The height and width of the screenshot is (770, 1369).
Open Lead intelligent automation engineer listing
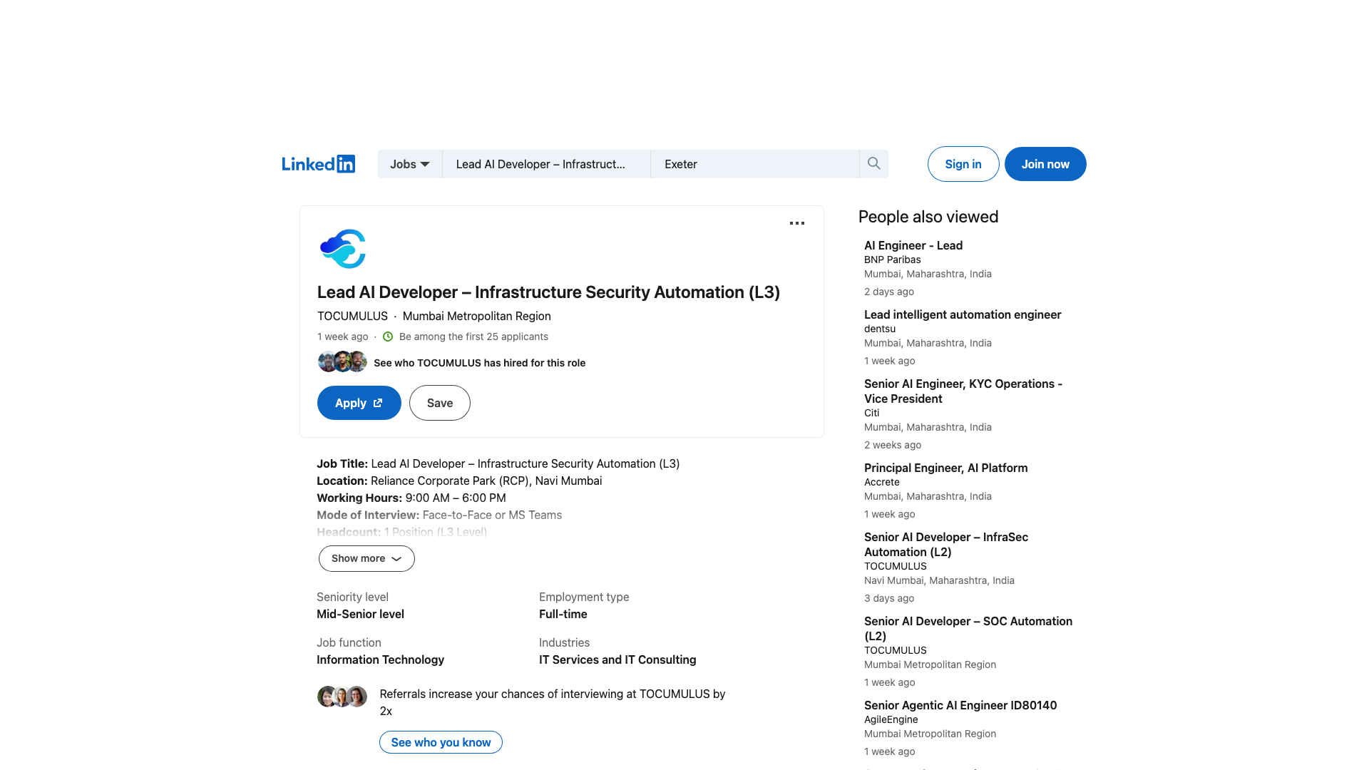coord(963,314)
